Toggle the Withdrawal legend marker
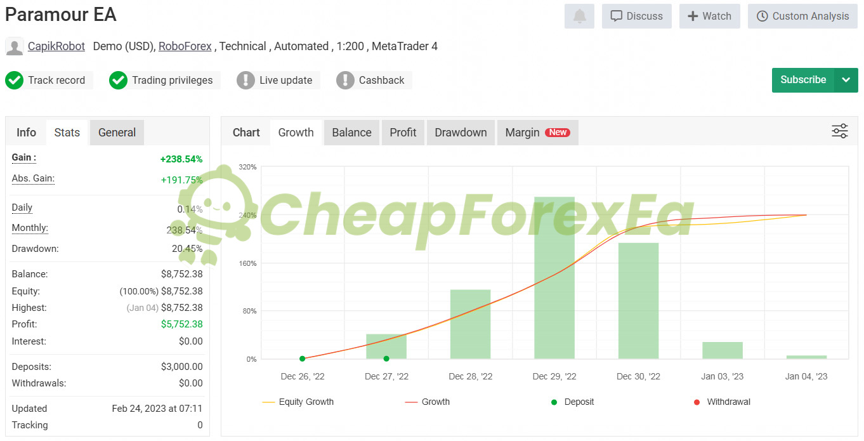Screen dimensions: 864x441 [723, 402]
